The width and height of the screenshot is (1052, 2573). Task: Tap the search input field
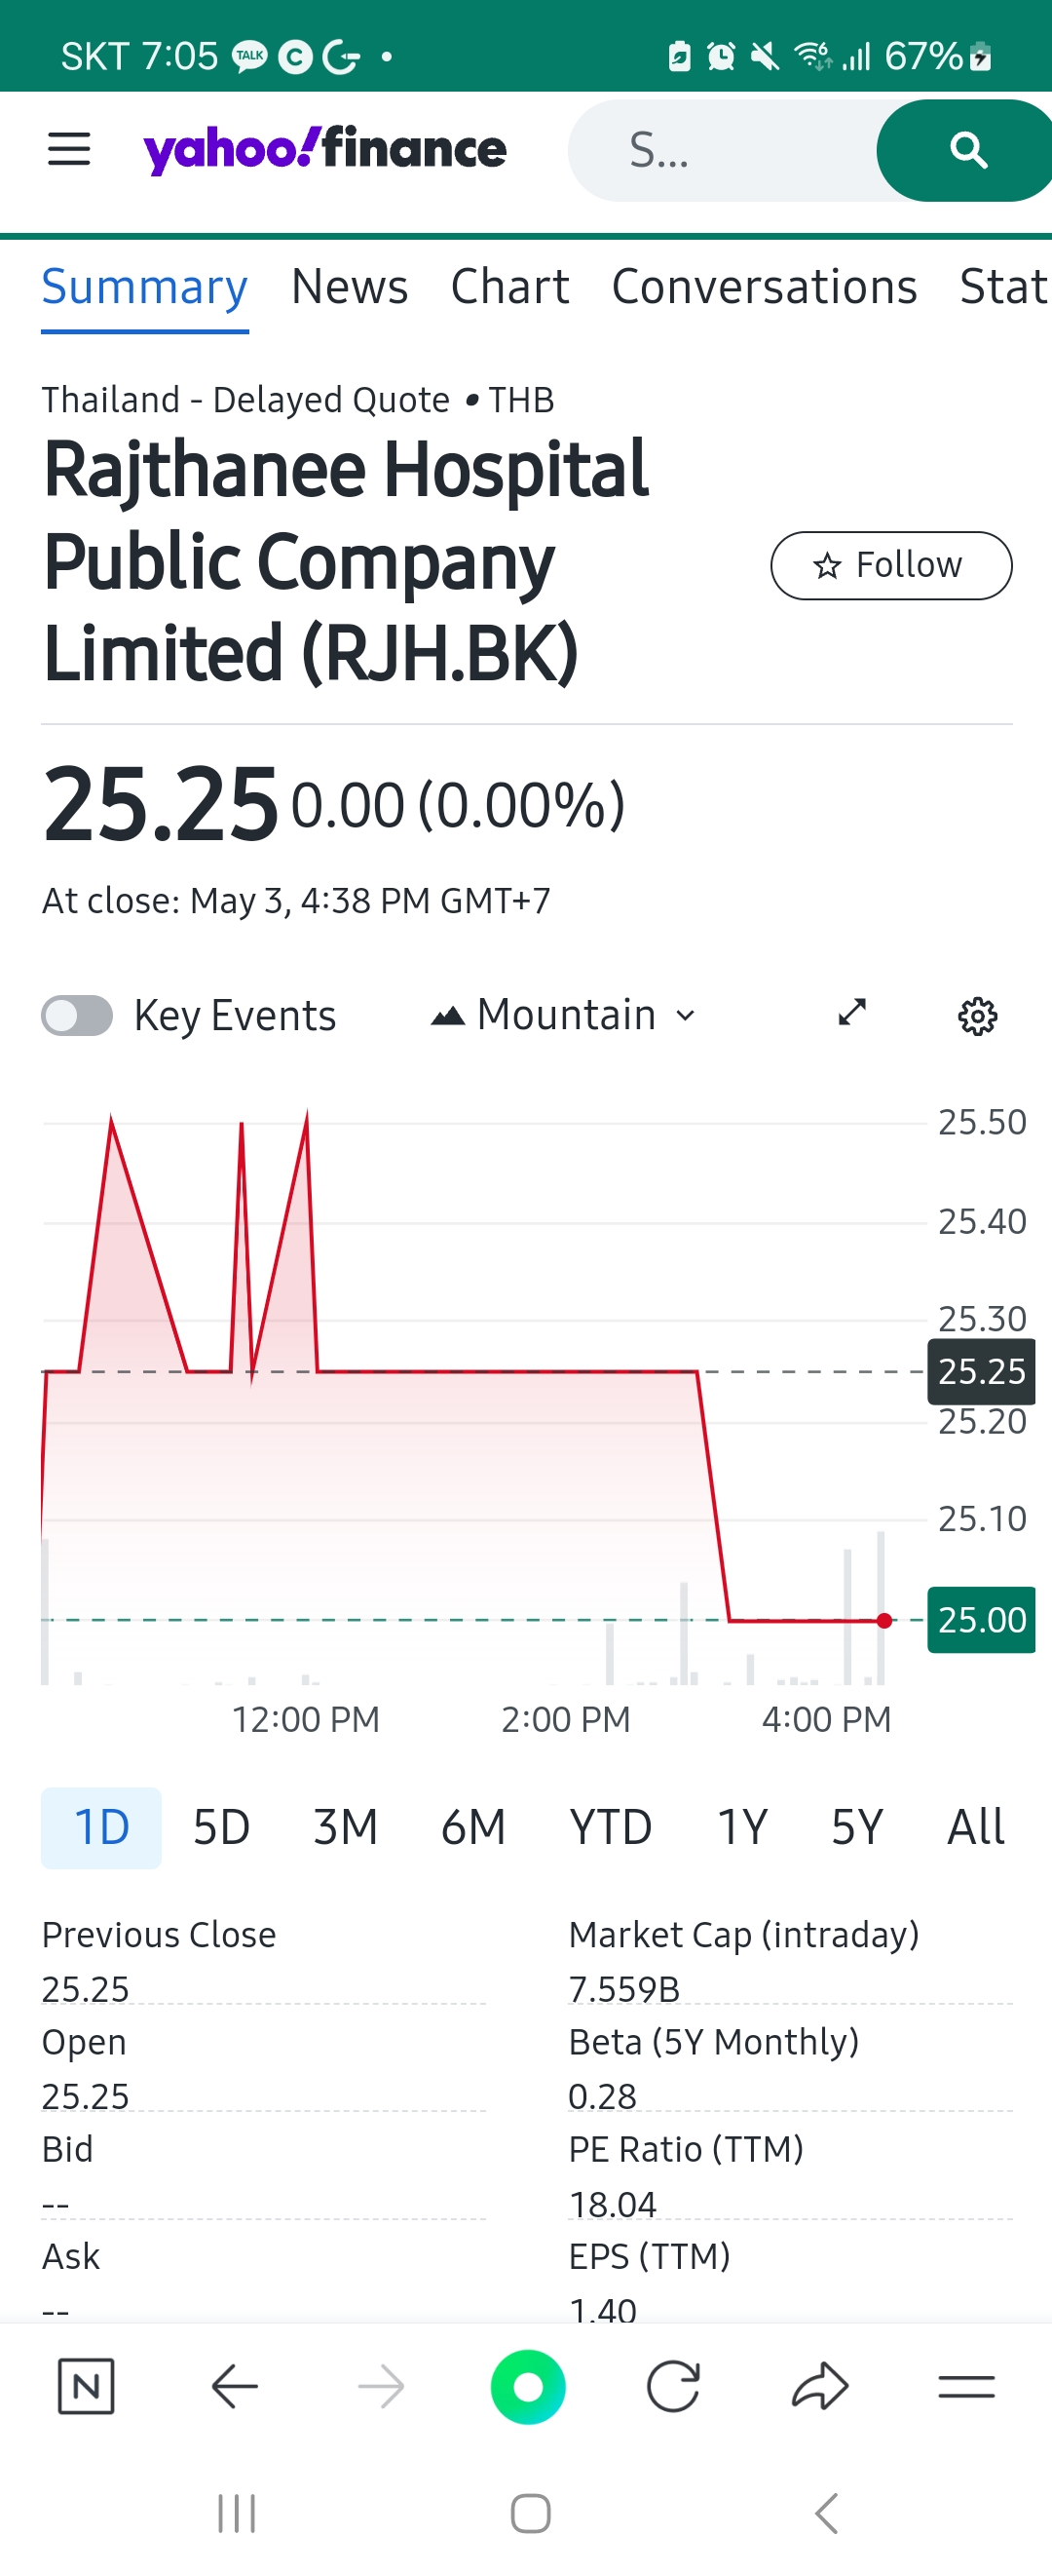coord(723,151)
